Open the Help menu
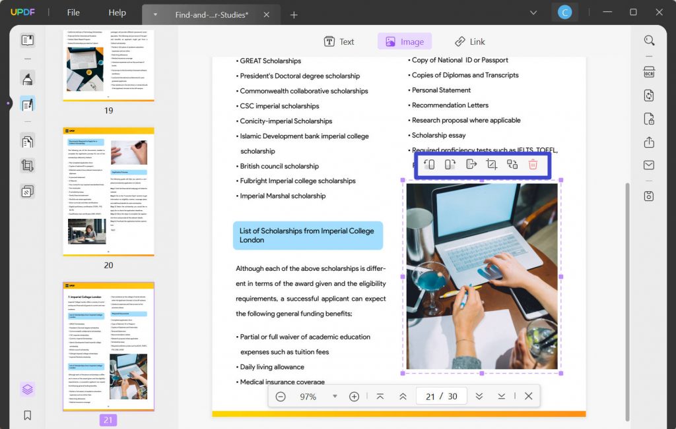The width and height of the screenshot is (676, 429). point(117,12)
